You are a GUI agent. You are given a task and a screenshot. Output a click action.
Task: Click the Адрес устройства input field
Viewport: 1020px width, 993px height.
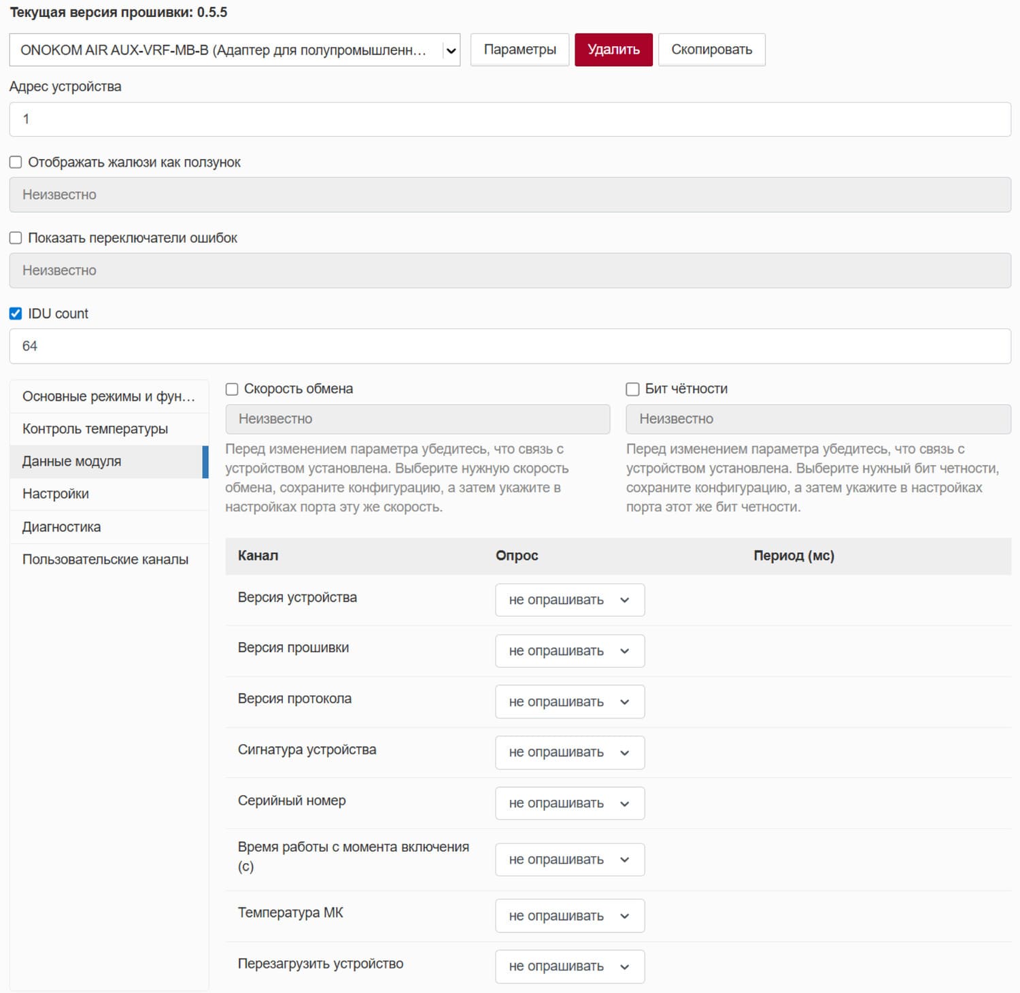pos(510,120)
